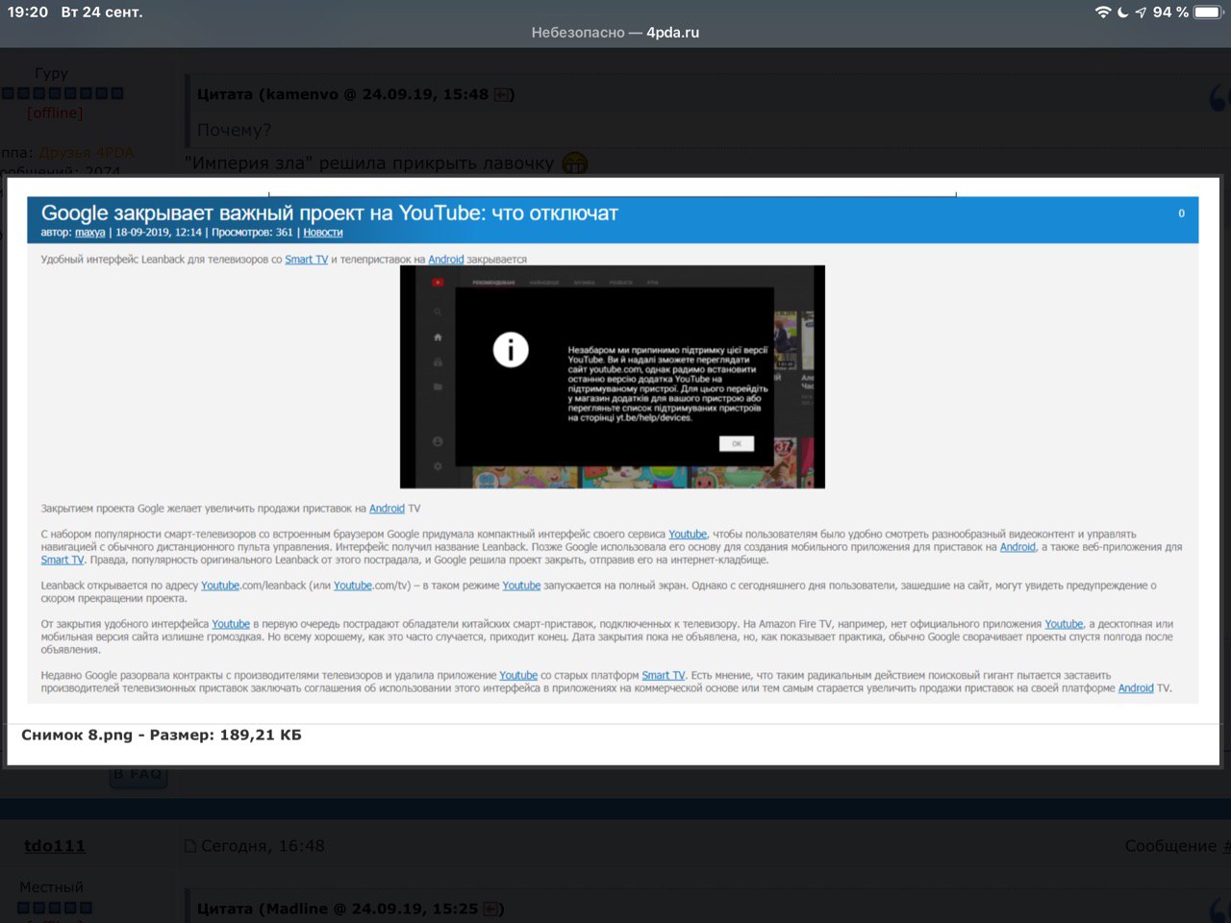1231x923 pixels.
Task: Click the 'Google закрывает важный проект' headline
Action: (329, 212)
